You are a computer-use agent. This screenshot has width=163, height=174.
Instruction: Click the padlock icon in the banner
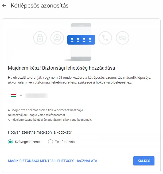[x=40, y=38]
